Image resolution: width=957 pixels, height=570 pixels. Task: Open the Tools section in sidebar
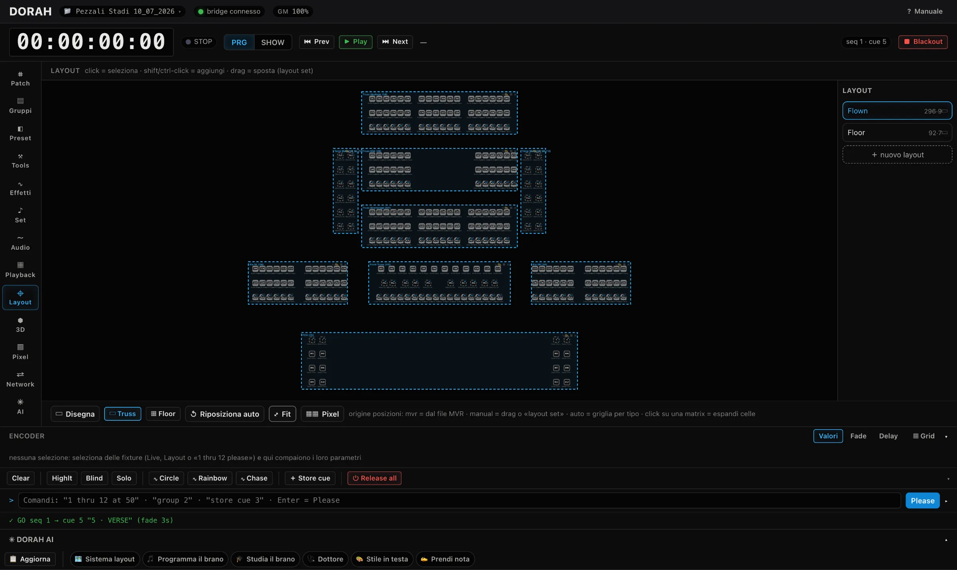[20, 161]
